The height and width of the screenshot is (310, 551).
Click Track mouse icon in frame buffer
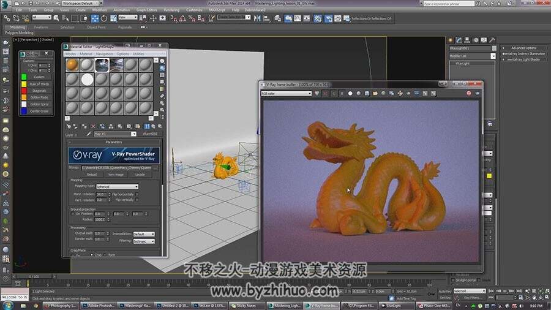[400, 93]
